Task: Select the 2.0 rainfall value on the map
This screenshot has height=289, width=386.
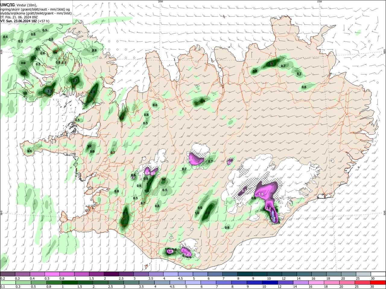Action: point(207,213)
